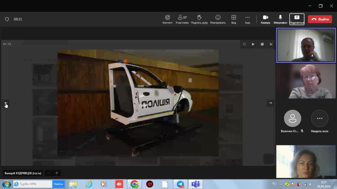
Task: Search within the image viewer
Action: 244,44
